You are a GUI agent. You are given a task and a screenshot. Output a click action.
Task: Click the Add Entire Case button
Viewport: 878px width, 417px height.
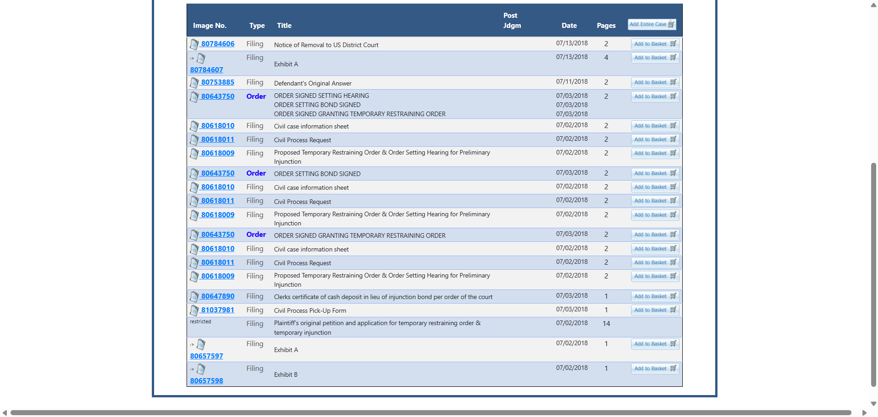coord(652,24)
